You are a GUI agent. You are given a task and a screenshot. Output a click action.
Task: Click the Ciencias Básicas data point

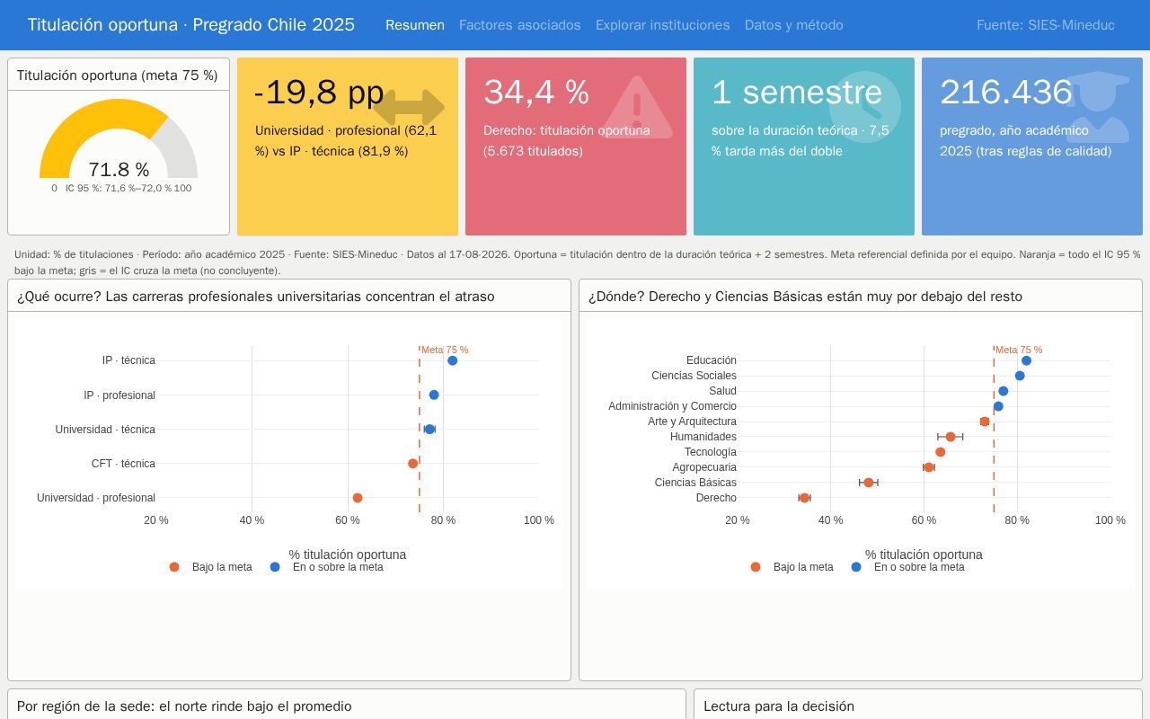(869, 483)
